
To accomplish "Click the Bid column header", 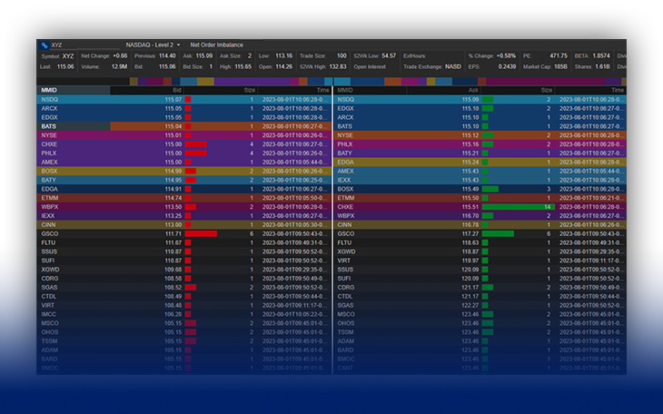I will coord(175,90).
